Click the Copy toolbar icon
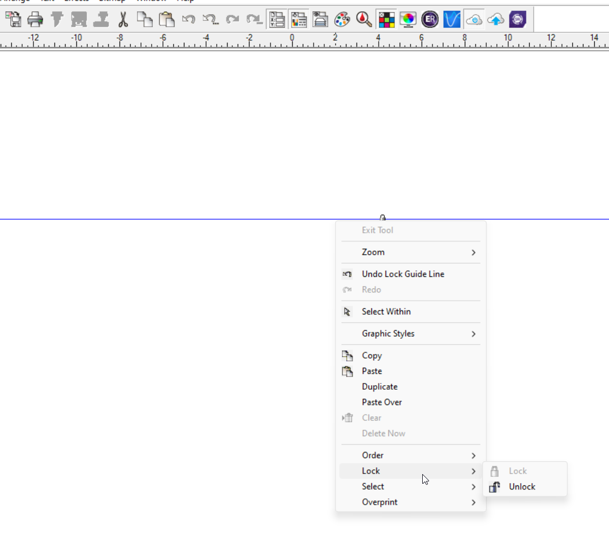This screenshot has width=609, height=533. coord(145,19)
